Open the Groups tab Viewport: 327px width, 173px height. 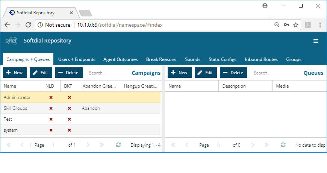tap(294, 59)
